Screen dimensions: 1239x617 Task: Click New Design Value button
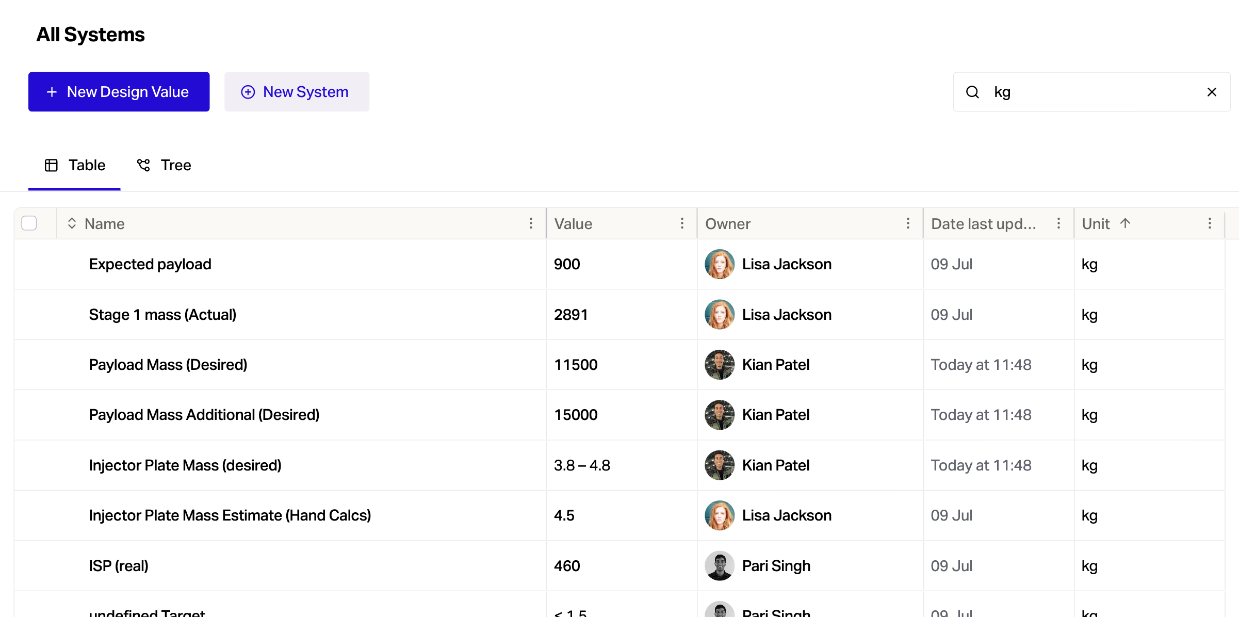119,92
